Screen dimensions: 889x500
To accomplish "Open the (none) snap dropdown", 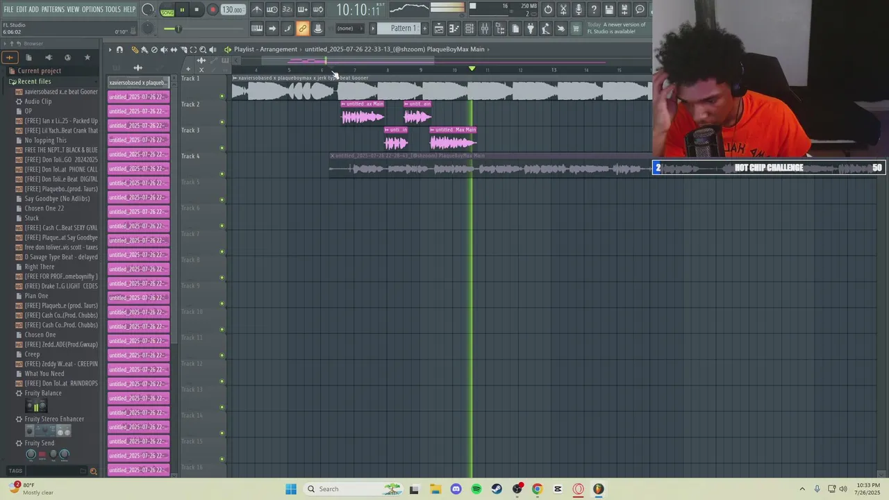I will [350, 28].
